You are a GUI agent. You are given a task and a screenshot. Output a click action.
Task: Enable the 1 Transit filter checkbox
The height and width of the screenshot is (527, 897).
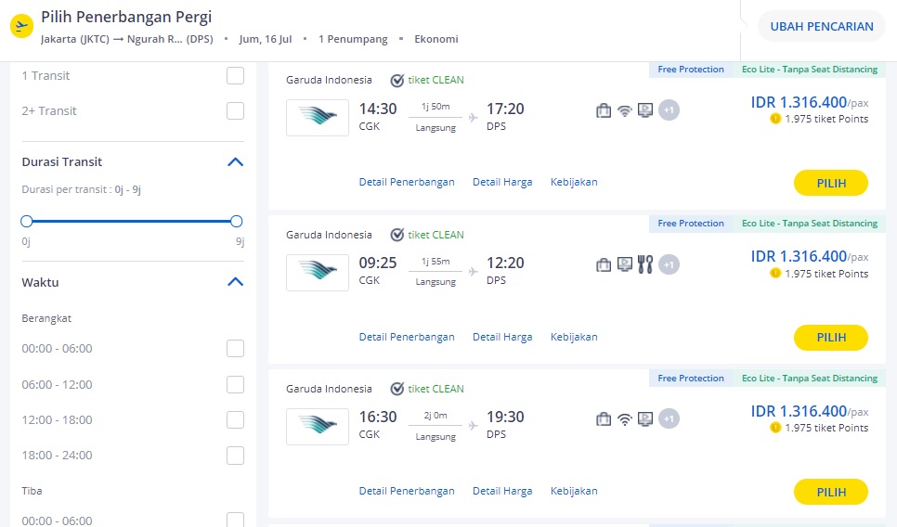click(x=235, y=75)
